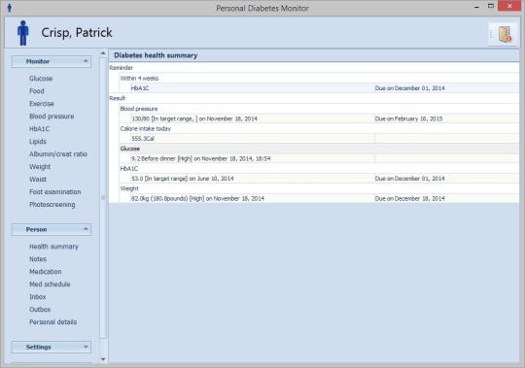Click the Glucose result heading

320,149
